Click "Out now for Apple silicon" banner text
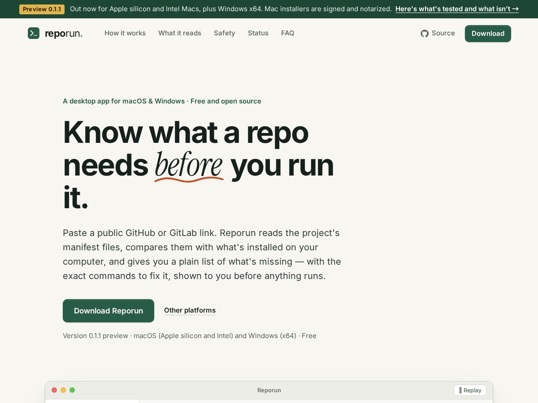The width and height of the screenshot is (538, 403). [x=231, y=9]
